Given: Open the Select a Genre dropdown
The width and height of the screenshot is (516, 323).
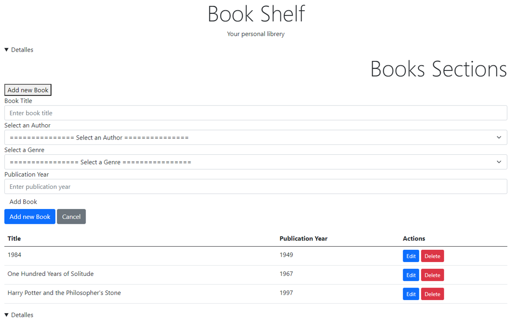Looking at the screenshot, I should (256, 162).
